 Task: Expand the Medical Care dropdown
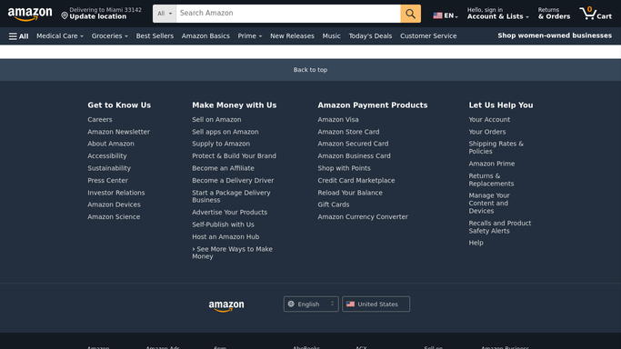coord(60,36)
